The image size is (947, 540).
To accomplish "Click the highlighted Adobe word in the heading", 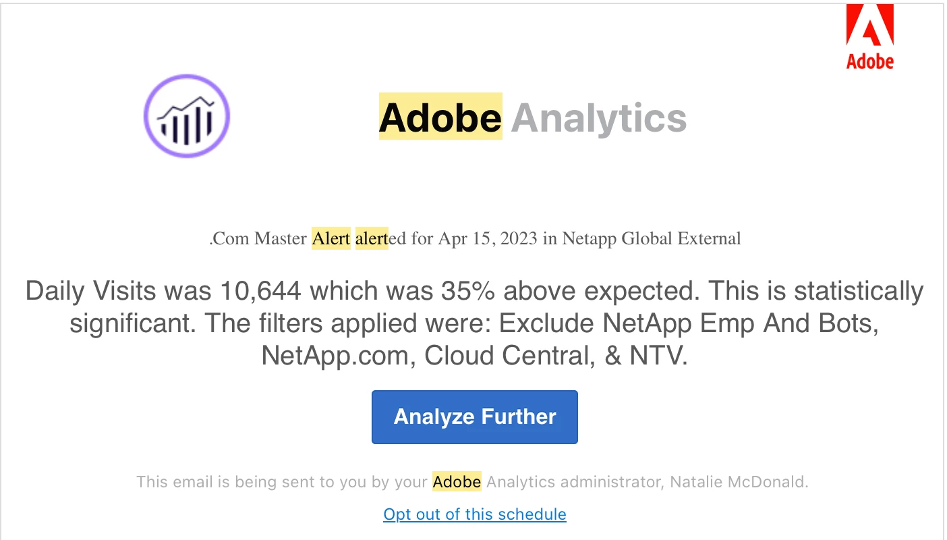I will (440, 117).
